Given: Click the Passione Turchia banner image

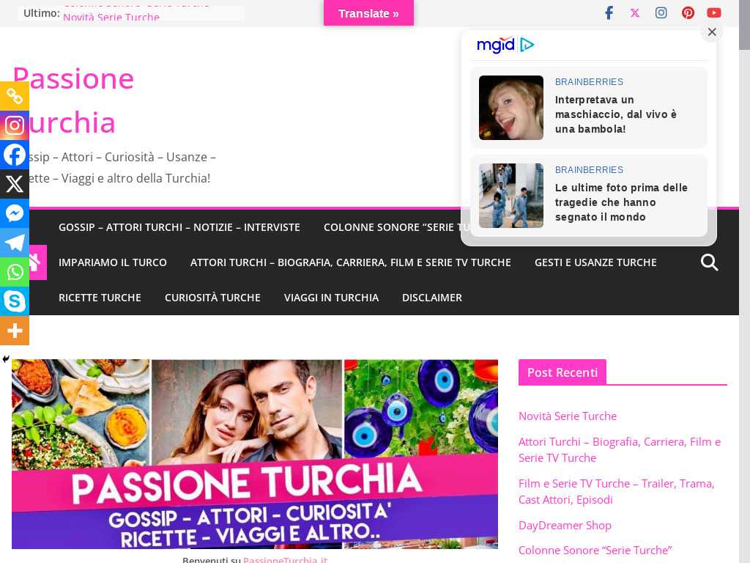Looking at the screenshot, I should (x=254, y=454).
